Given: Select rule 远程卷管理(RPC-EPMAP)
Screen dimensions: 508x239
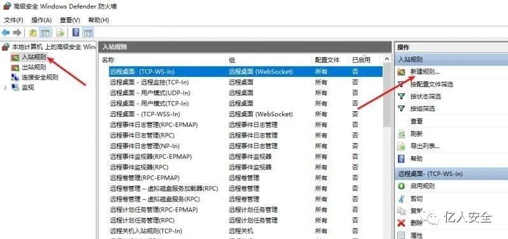Looking at the screenshot, I should (x=246, y=178).
